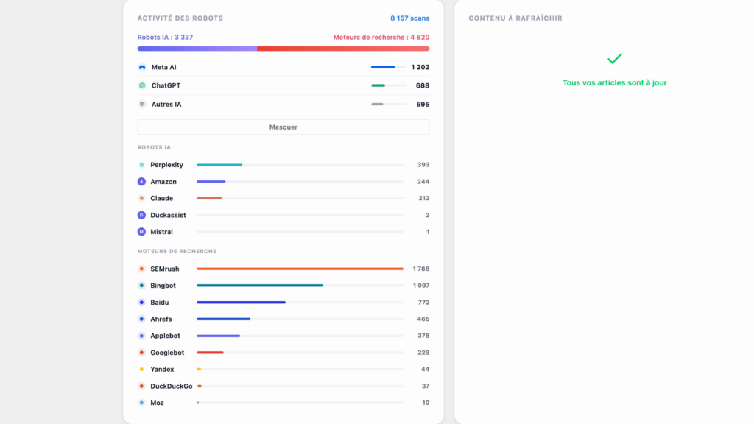Click the Googlebot red dot icon
Screen dimensions: 754x424
click(141, 353)
